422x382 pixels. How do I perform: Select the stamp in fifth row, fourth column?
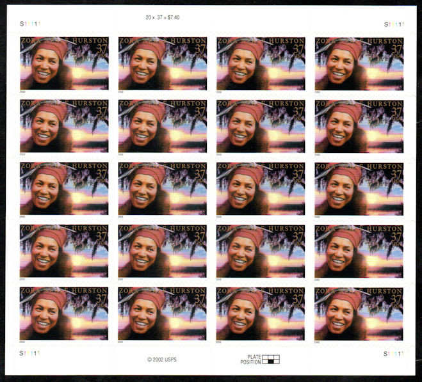point(359,314)
